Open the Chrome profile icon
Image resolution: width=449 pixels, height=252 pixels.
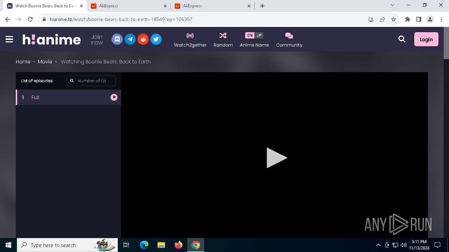tap(430, 19)
